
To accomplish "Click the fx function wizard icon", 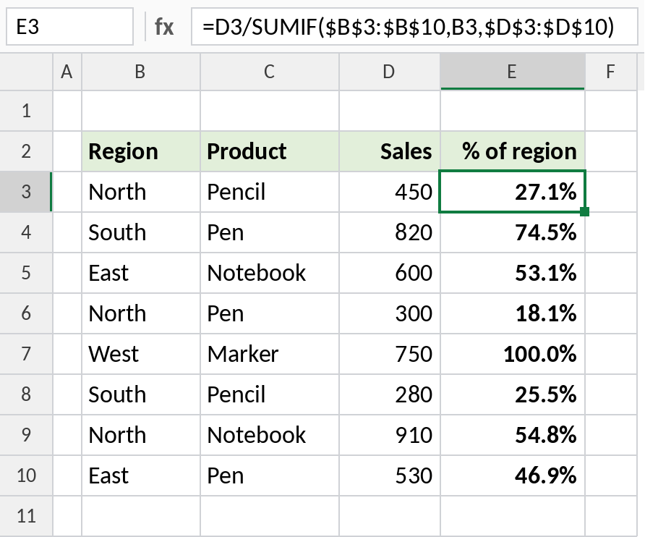I will [164, 28].
